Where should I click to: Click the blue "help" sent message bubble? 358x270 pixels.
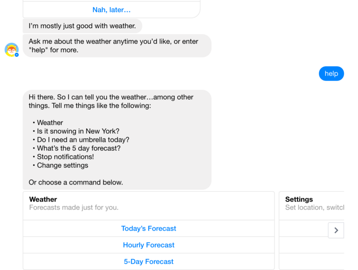331,73
